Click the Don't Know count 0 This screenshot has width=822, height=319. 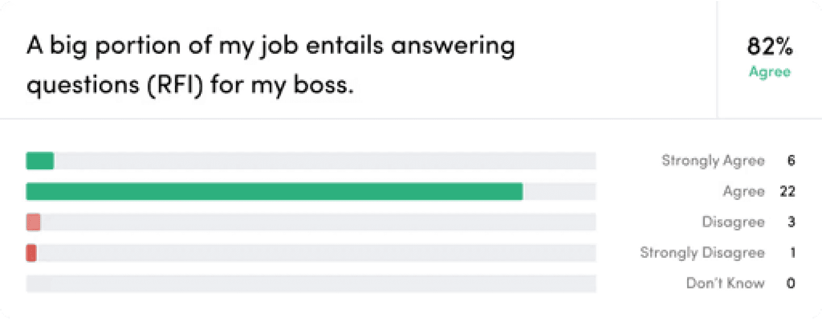[791, 284]
